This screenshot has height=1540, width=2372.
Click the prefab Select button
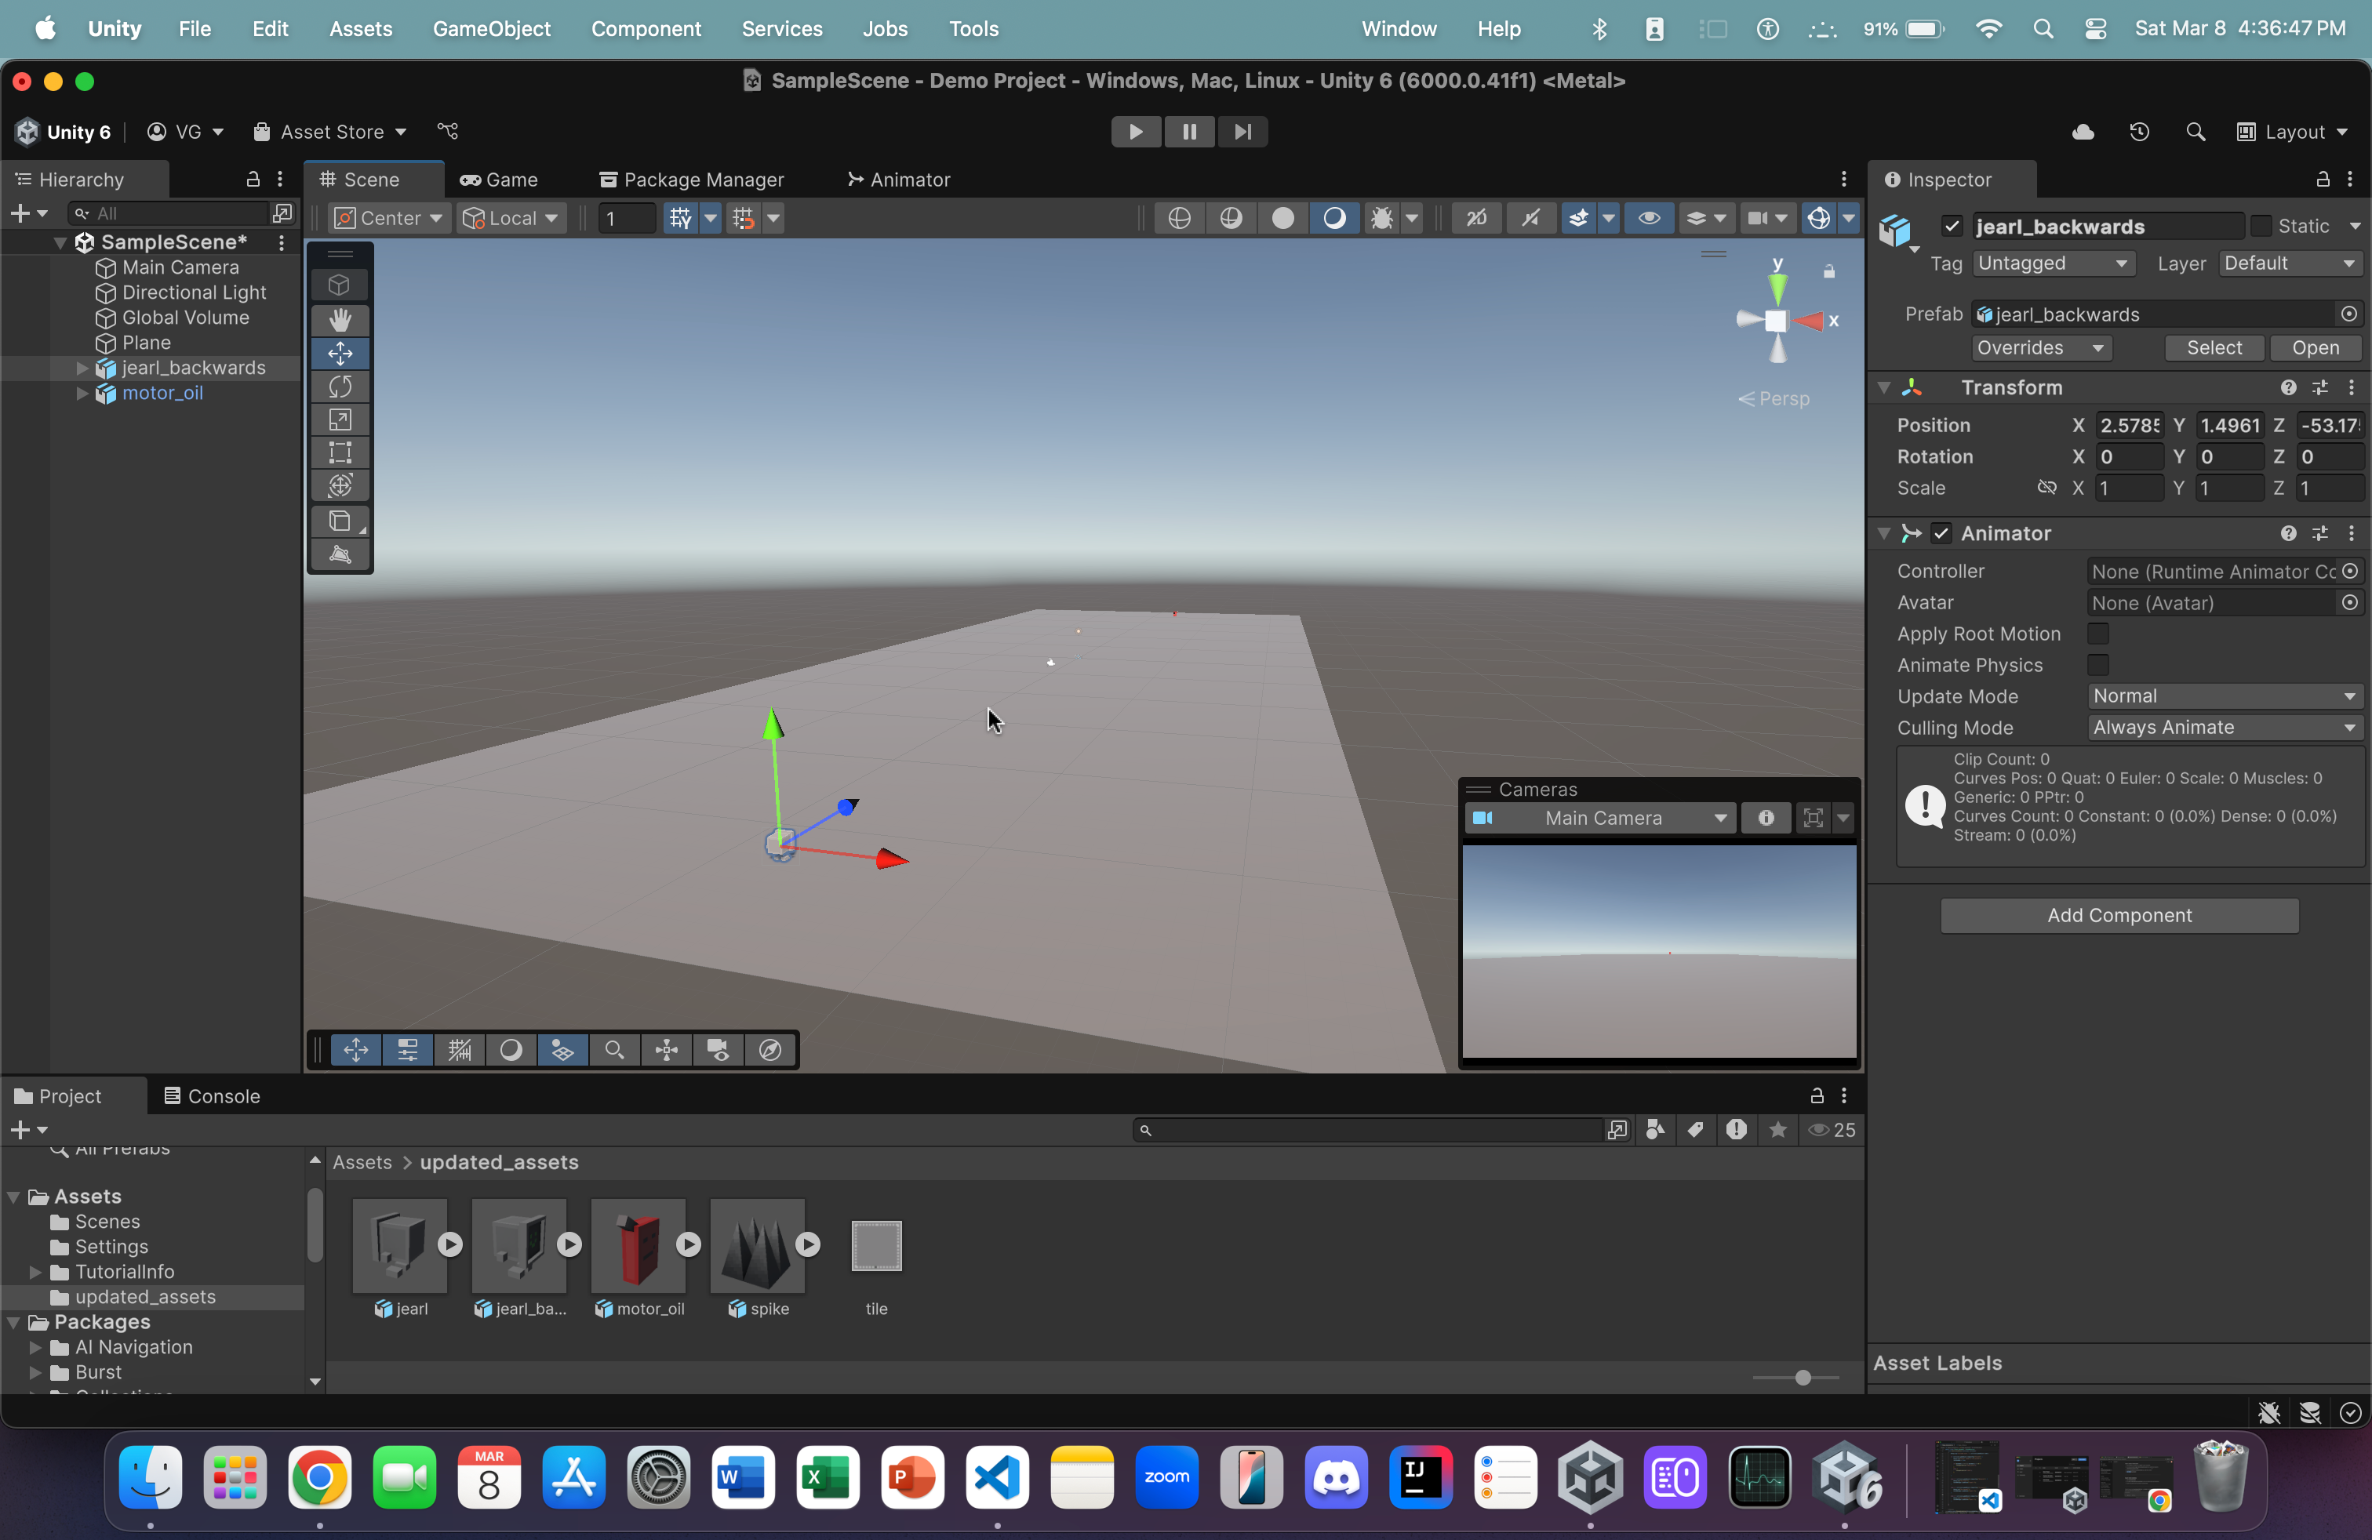point(2214,347)
